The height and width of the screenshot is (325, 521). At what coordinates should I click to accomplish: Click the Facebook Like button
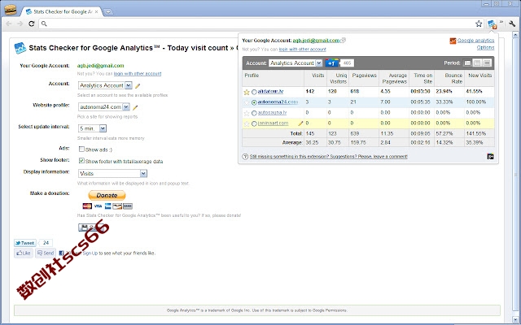24,253
